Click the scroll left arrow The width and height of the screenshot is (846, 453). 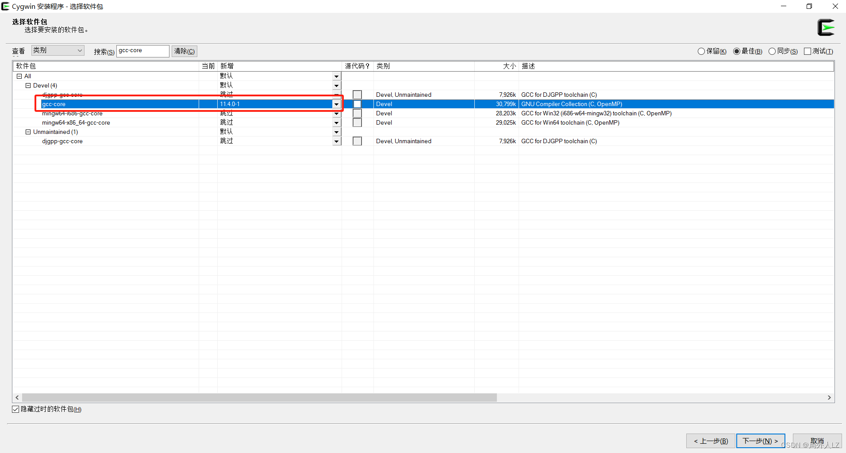tap(17, 398)
